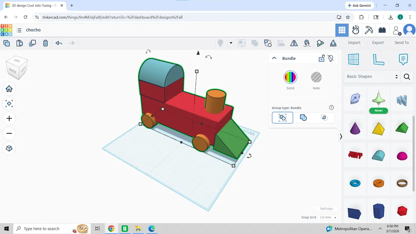This screenshot has width=416, height=234.
Task: Select the Workplane tool in right panel
Action: click(x=353, y=59)
